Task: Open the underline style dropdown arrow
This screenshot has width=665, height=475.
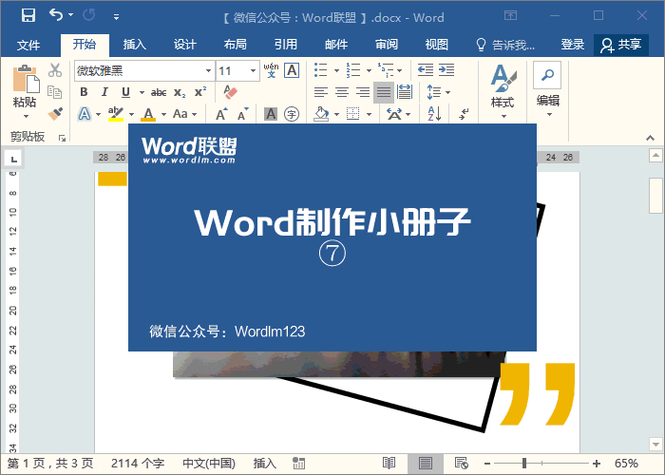Action: click(x=142, y=92)
